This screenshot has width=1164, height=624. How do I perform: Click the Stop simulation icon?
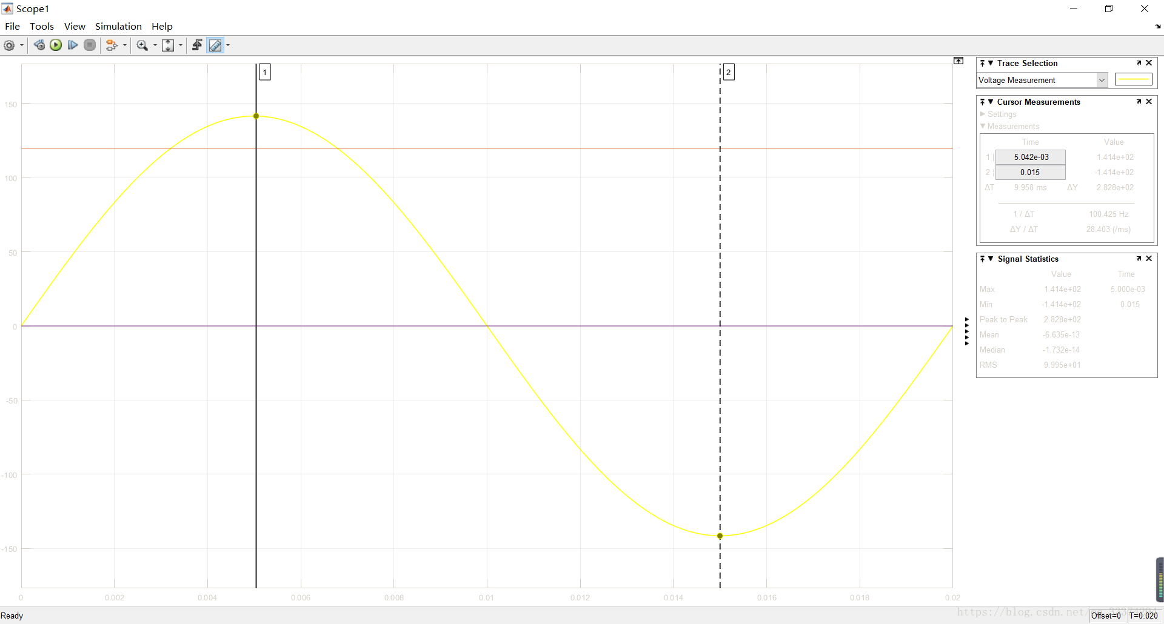[90, 45]
